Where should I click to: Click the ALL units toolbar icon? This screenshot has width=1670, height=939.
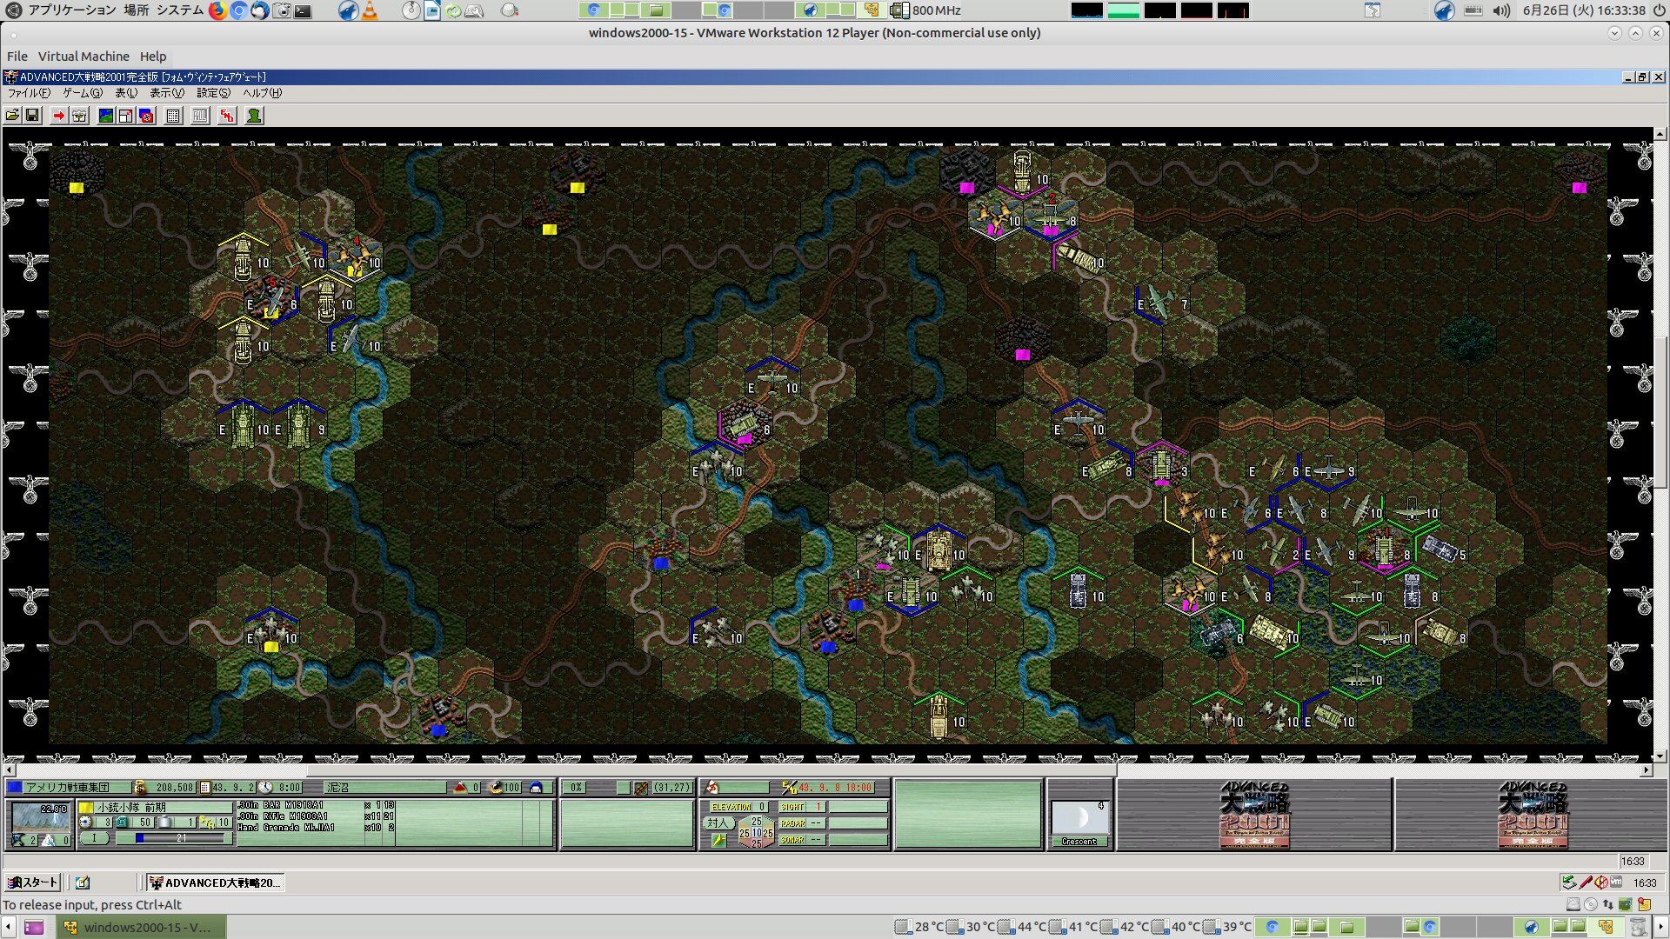click(200, 116)
